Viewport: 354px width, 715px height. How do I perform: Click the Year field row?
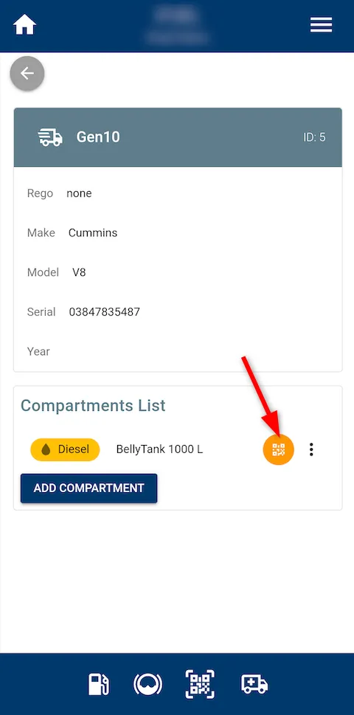178,351
